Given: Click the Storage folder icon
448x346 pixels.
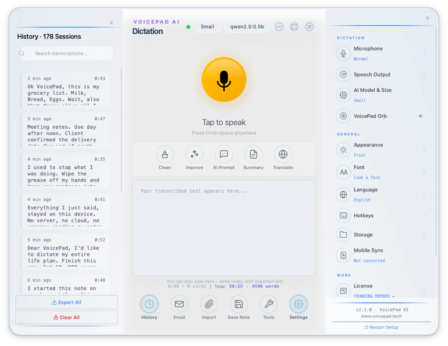Looking at the screenshot, I should coord(343,235).
